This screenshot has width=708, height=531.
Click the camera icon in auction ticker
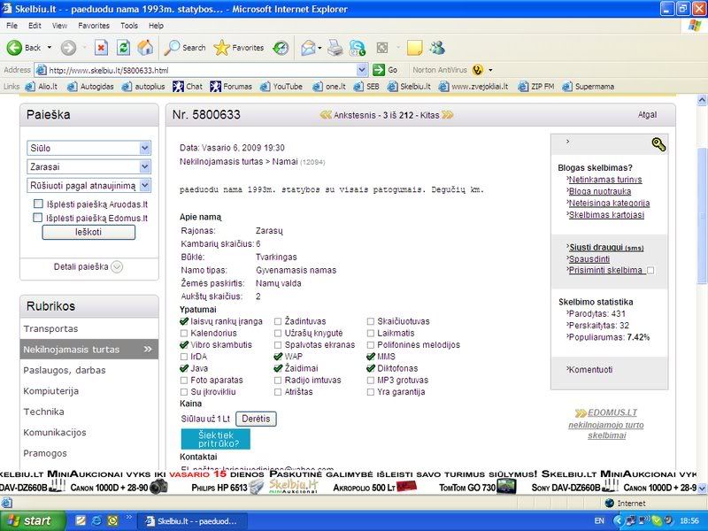(x=158, y=486)
